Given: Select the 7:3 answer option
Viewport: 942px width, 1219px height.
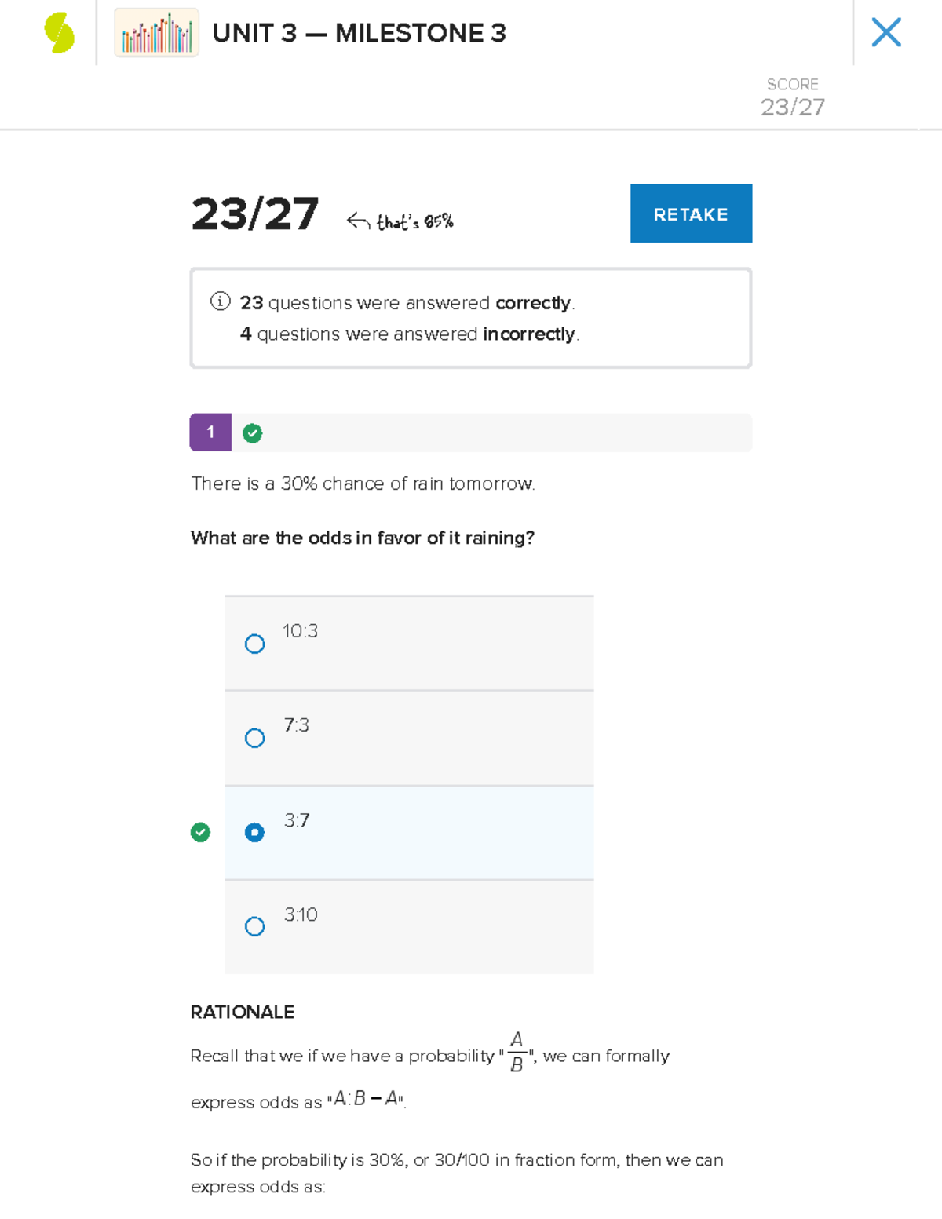Looking at the screenshot, I should click(x=254, y=737).
